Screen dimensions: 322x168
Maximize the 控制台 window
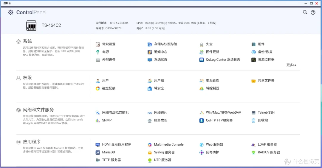tap(311, 3)
